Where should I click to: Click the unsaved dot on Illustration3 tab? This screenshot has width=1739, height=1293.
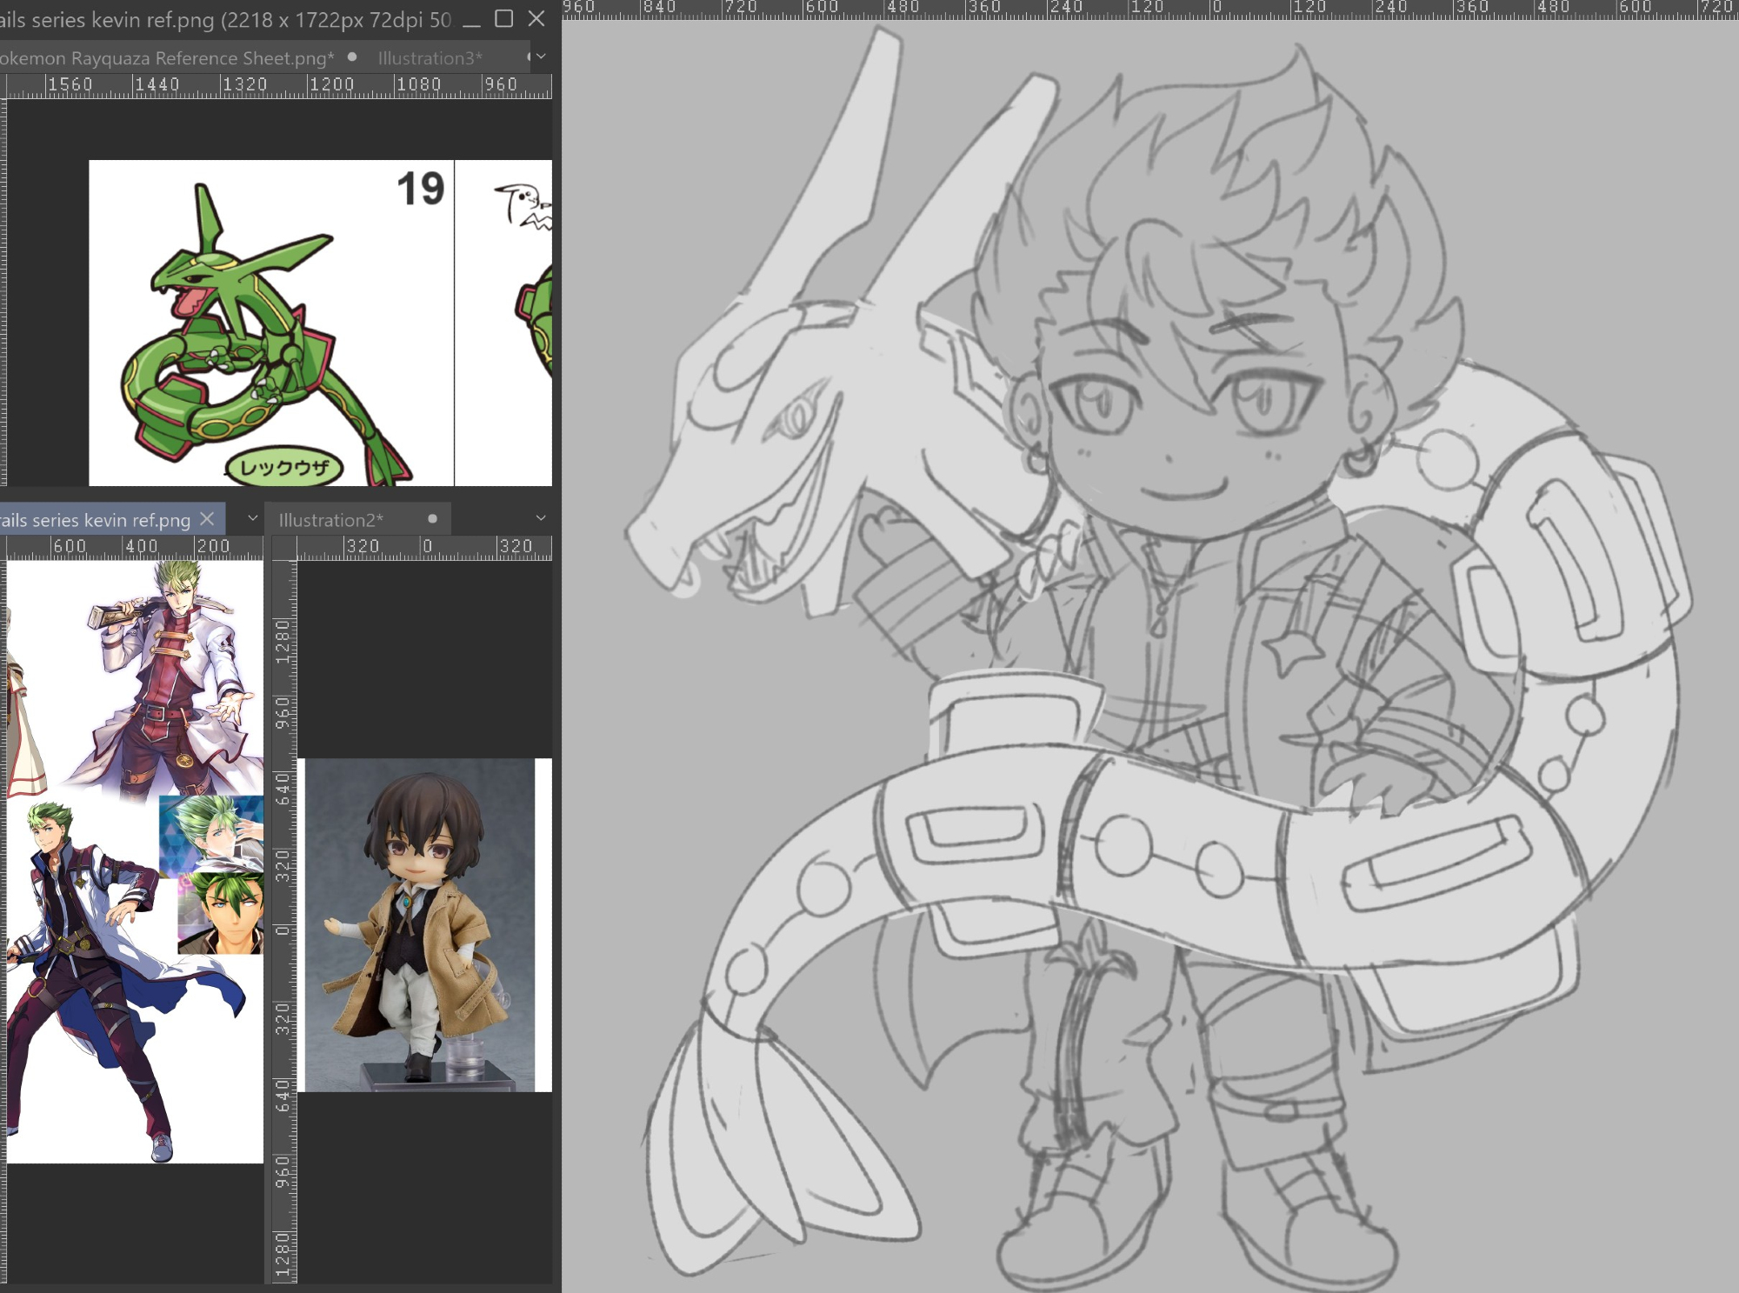[x=529, y=57]
